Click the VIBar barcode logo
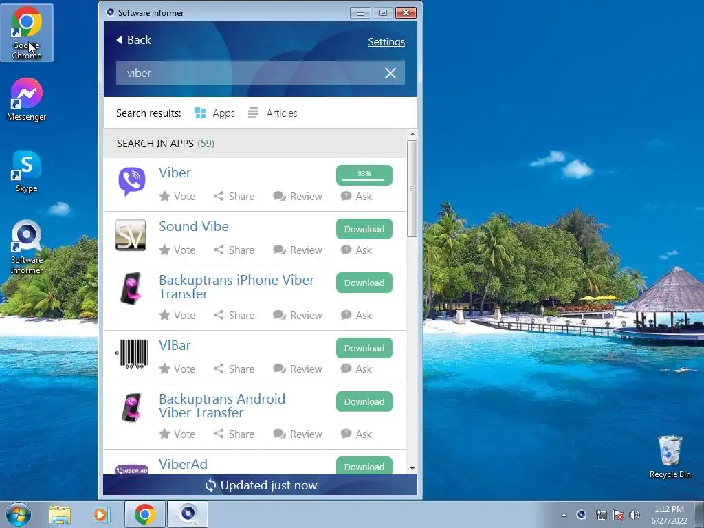This screenshot has width=704, height=528. click(x=132, y=353)
